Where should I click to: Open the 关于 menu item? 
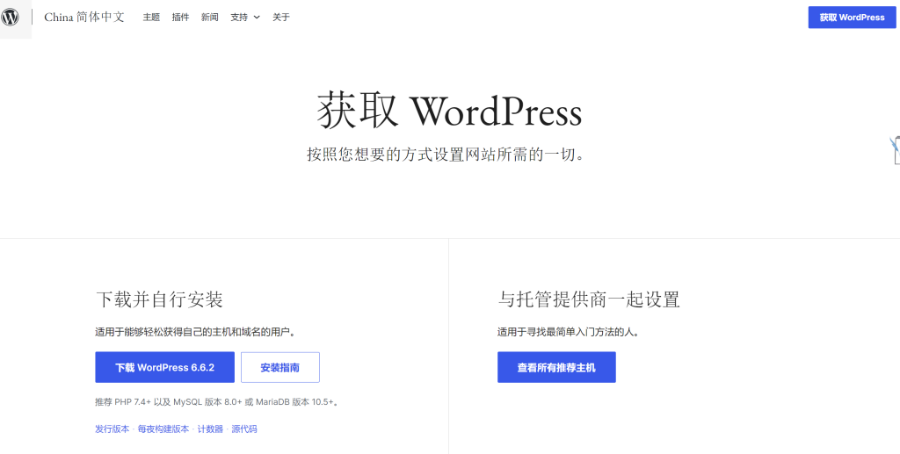[x=281, y=17]
